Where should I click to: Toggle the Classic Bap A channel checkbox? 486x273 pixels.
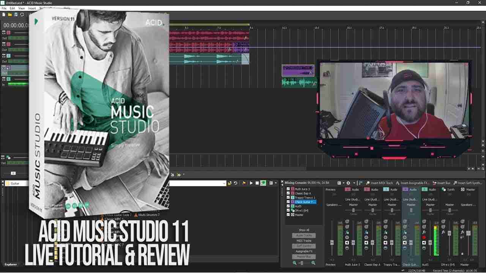pos(288,193)
